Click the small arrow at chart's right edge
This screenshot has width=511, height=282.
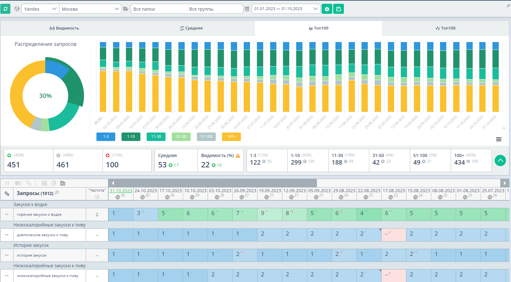point(503,128)
